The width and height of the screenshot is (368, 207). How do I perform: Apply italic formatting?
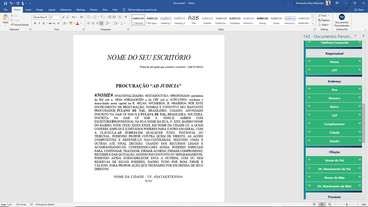pyautogui.click(x=39, y=23)
